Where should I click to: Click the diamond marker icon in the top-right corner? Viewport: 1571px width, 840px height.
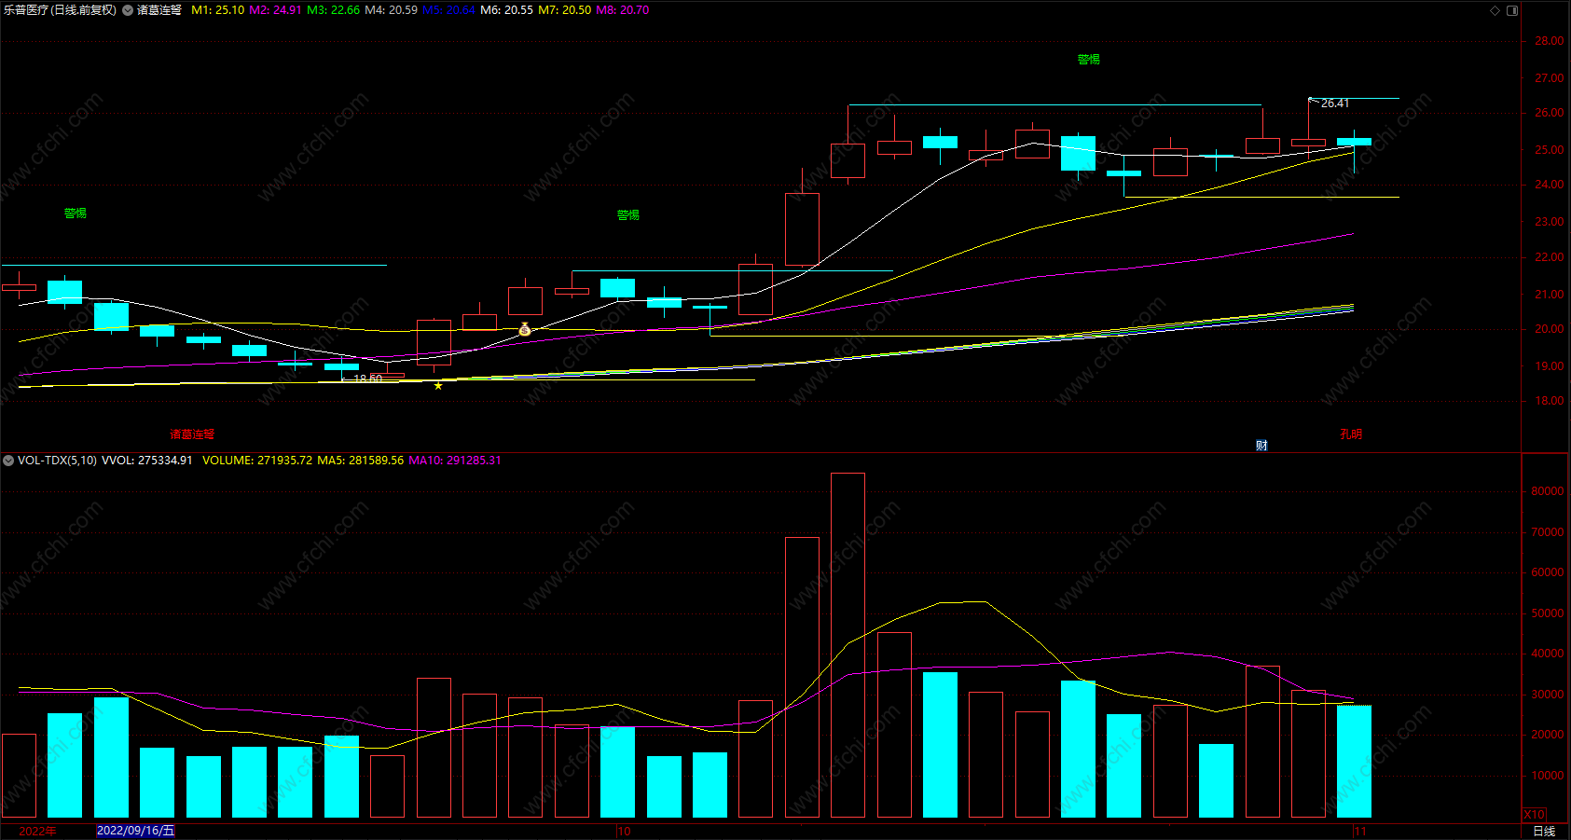pos(1495,10)
